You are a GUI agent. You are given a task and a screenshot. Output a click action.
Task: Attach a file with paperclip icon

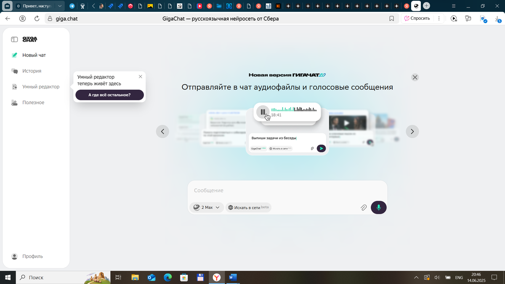pyautogui.click(x=364, y=207)
